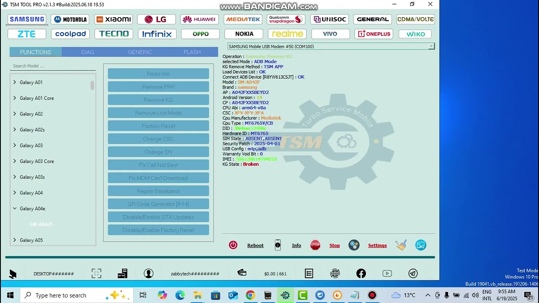
Task: Select the SM-A042F model entry
Action: pyautogui.click(x=41, y=225)
